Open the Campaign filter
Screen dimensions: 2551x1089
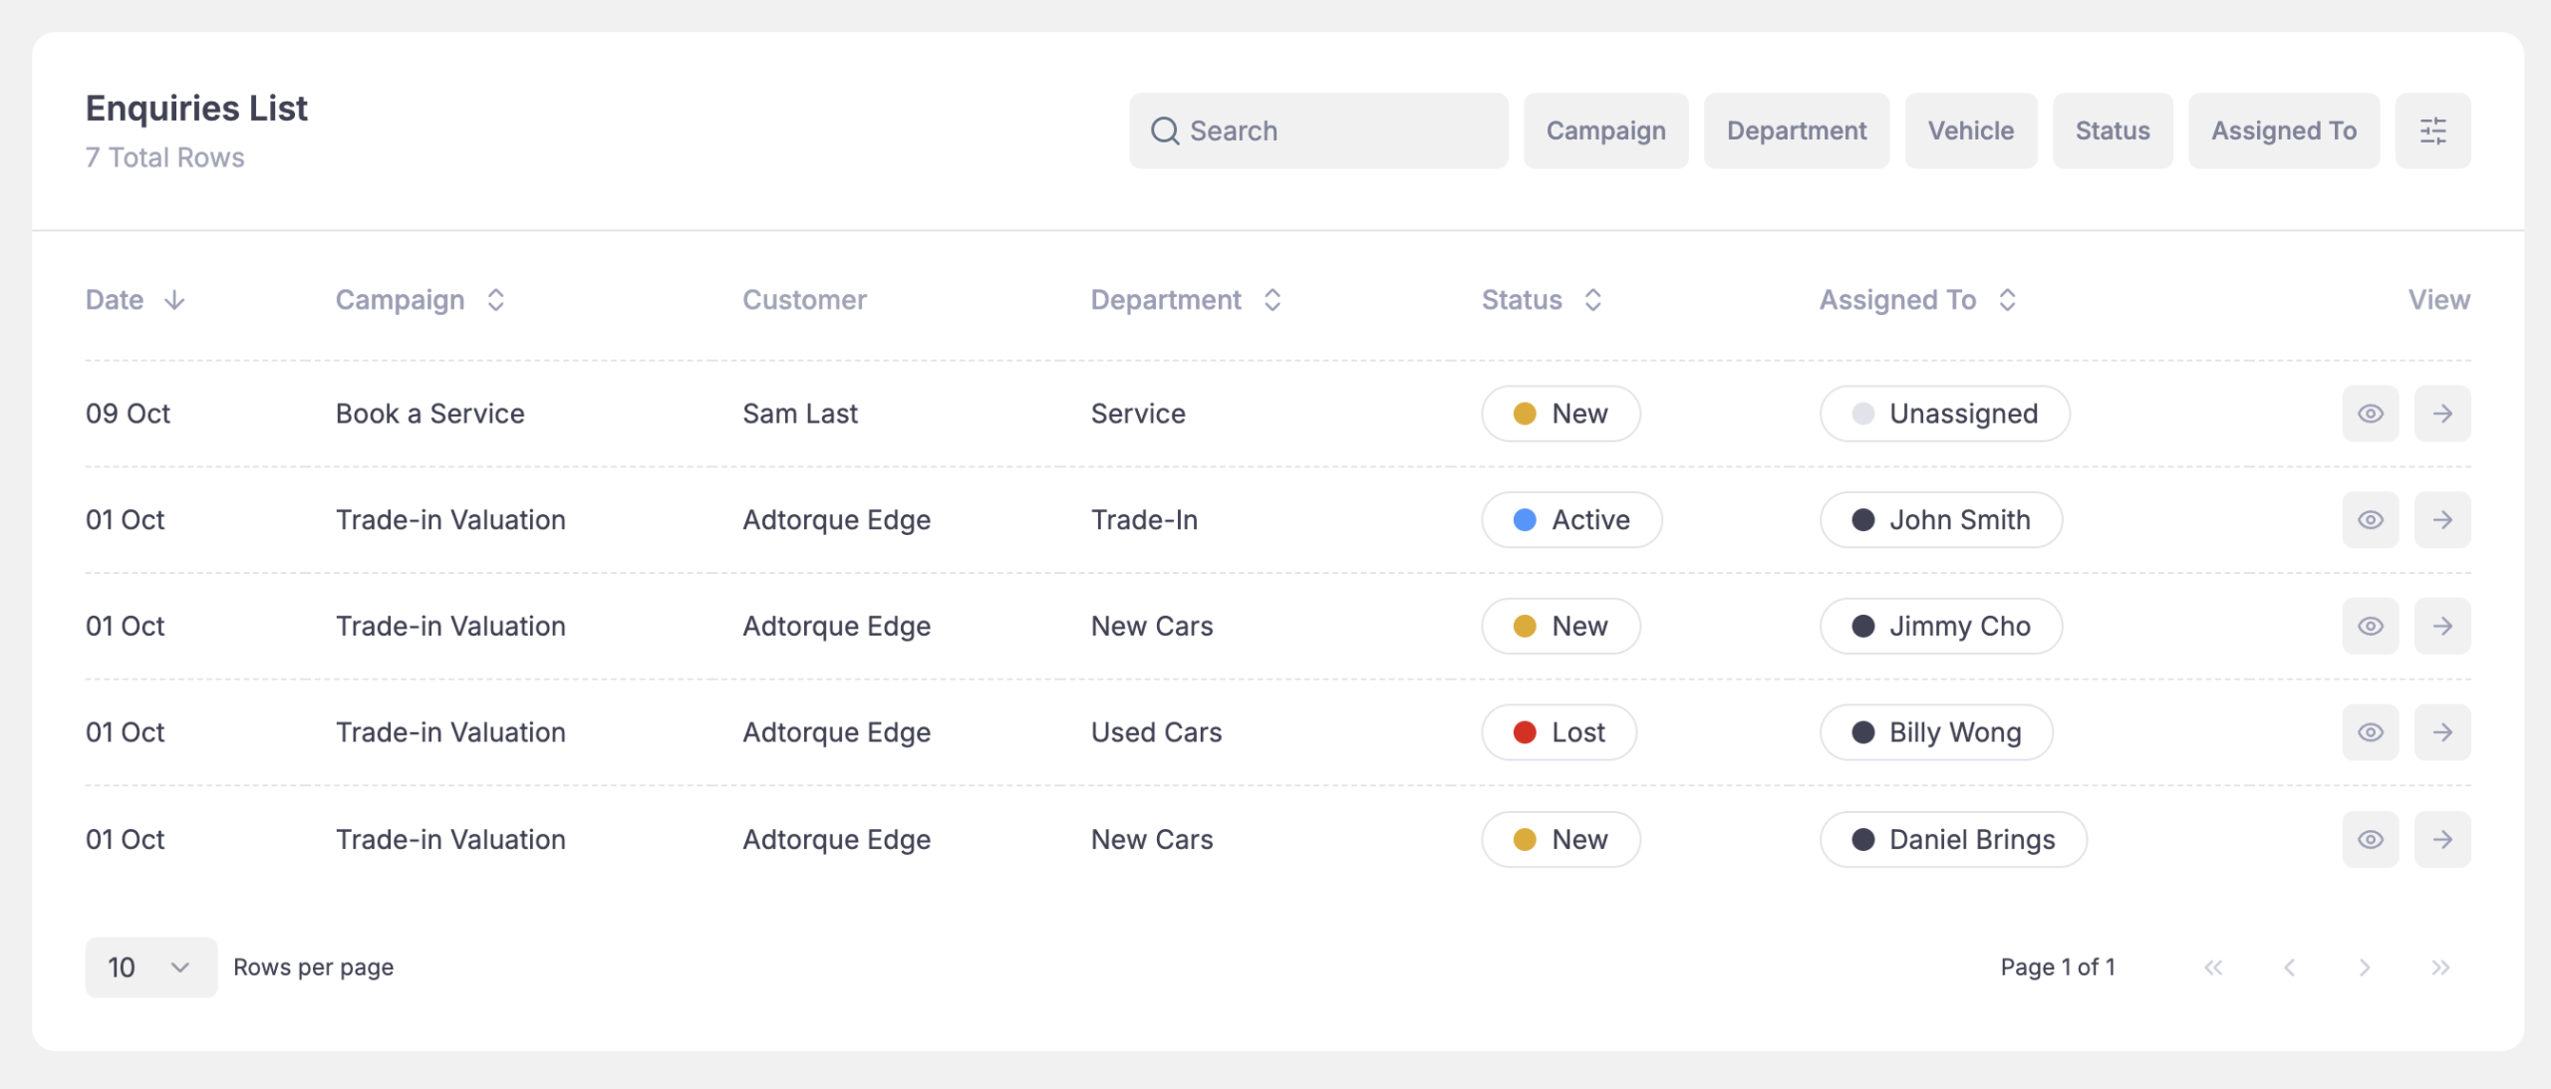(x=1604, y=130)
